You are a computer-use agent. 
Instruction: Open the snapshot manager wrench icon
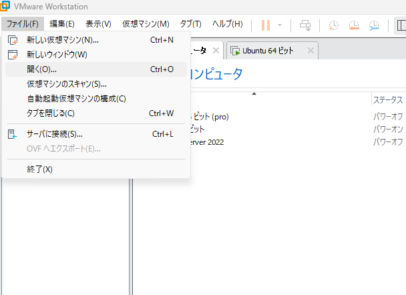(x=374, y=25)
